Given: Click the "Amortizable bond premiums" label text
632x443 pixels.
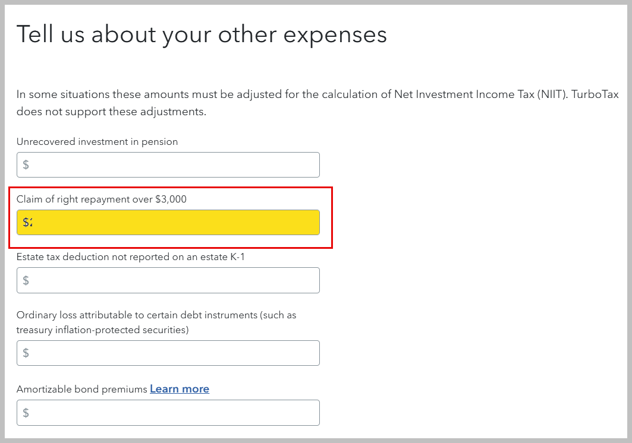Looking at the screenshot, I should tap(81, 389).
